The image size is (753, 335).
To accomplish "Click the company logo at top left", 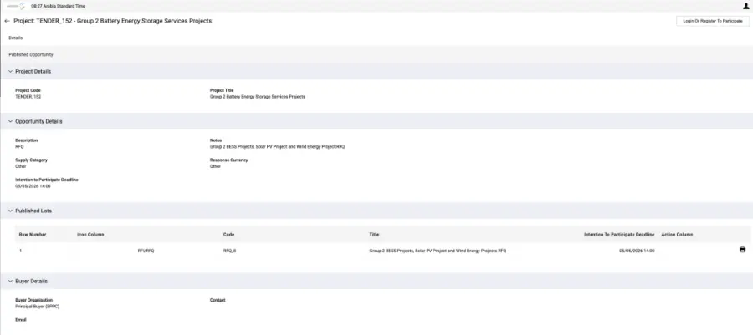I will 15,6.
